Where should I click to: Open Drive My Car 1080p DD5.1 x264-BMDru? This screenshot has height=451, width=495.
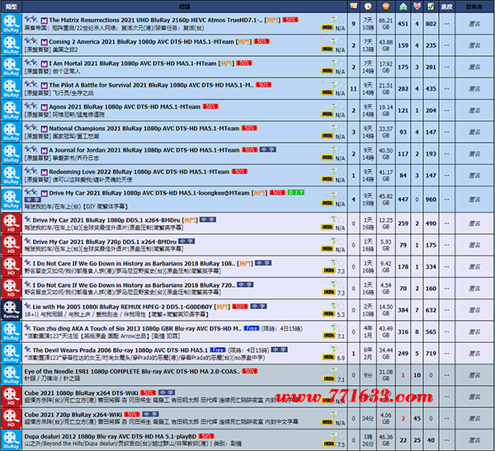[x=106, y=220]
